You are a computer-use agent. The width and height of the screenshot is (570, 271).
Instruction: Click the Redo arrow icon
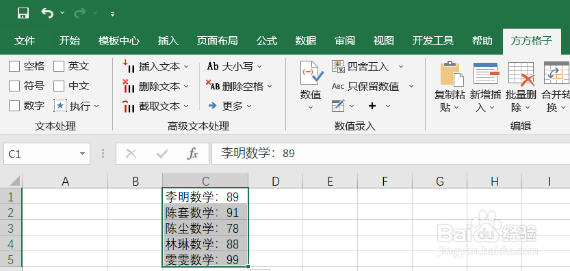[x=79, y=14]
